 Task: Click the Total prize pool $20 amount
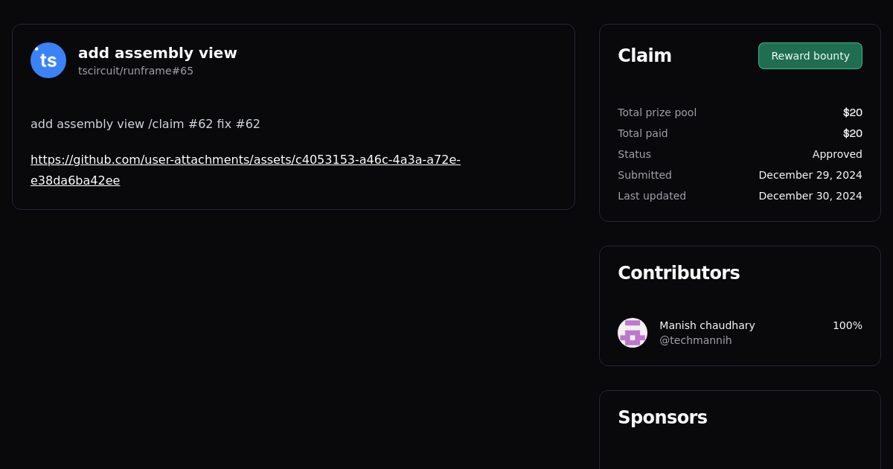[x=852, y=112]
